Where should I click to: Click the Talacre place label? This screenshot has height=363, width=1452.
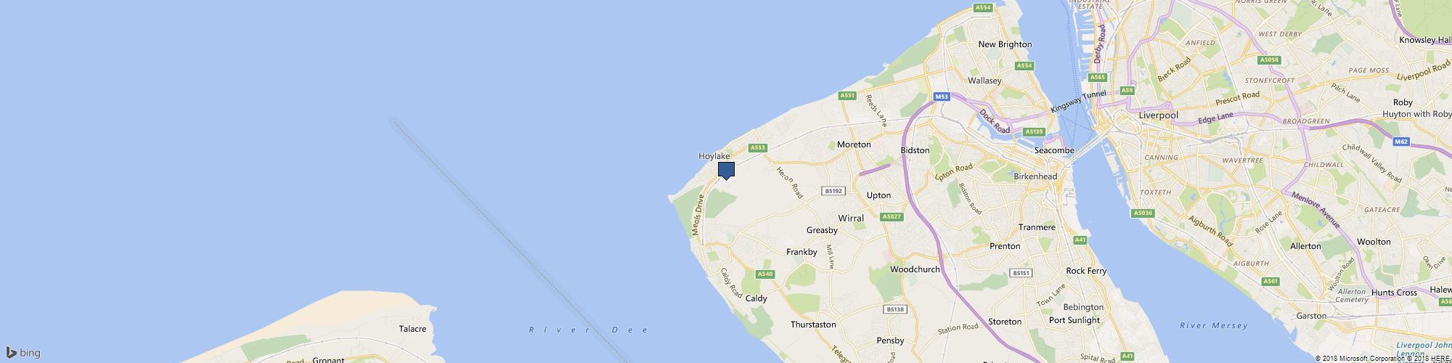[412, 329]
